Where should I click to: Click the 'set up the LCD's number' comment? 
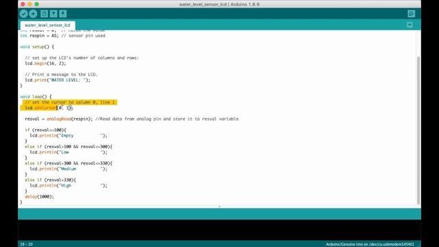pyautogui.click(x=82, y=58)
